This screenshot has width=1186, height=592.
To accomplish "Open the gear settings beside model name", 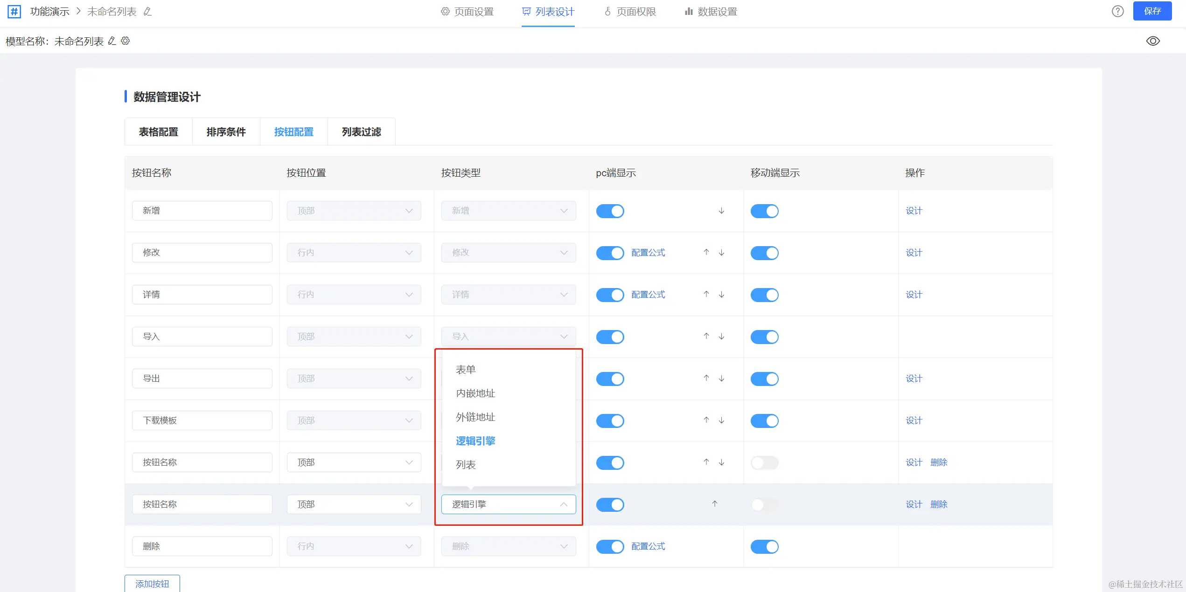I will point(126,41).
